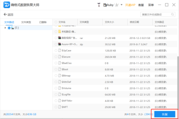The height and width of the screenshot is (119, 179).
Task: Click 开通VIP link
Action: point(130,5)
